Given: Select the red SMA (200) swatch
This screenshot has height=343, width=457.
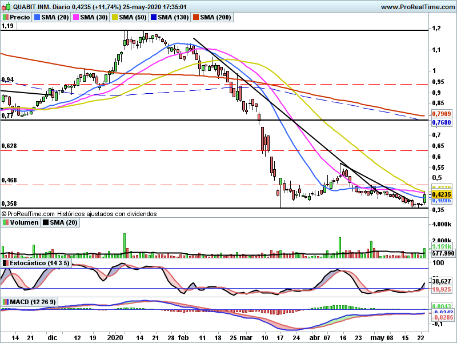Looking at the screenshot, I should click(x=195, y=17).
